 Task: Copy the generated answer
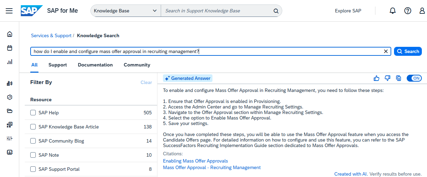[x=398, y=78]
